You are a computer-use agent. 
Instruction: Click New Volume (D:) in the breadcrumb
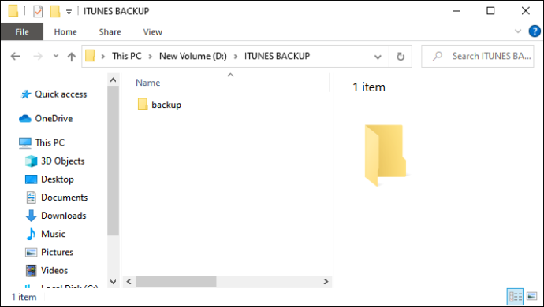(x=193, y=56)
